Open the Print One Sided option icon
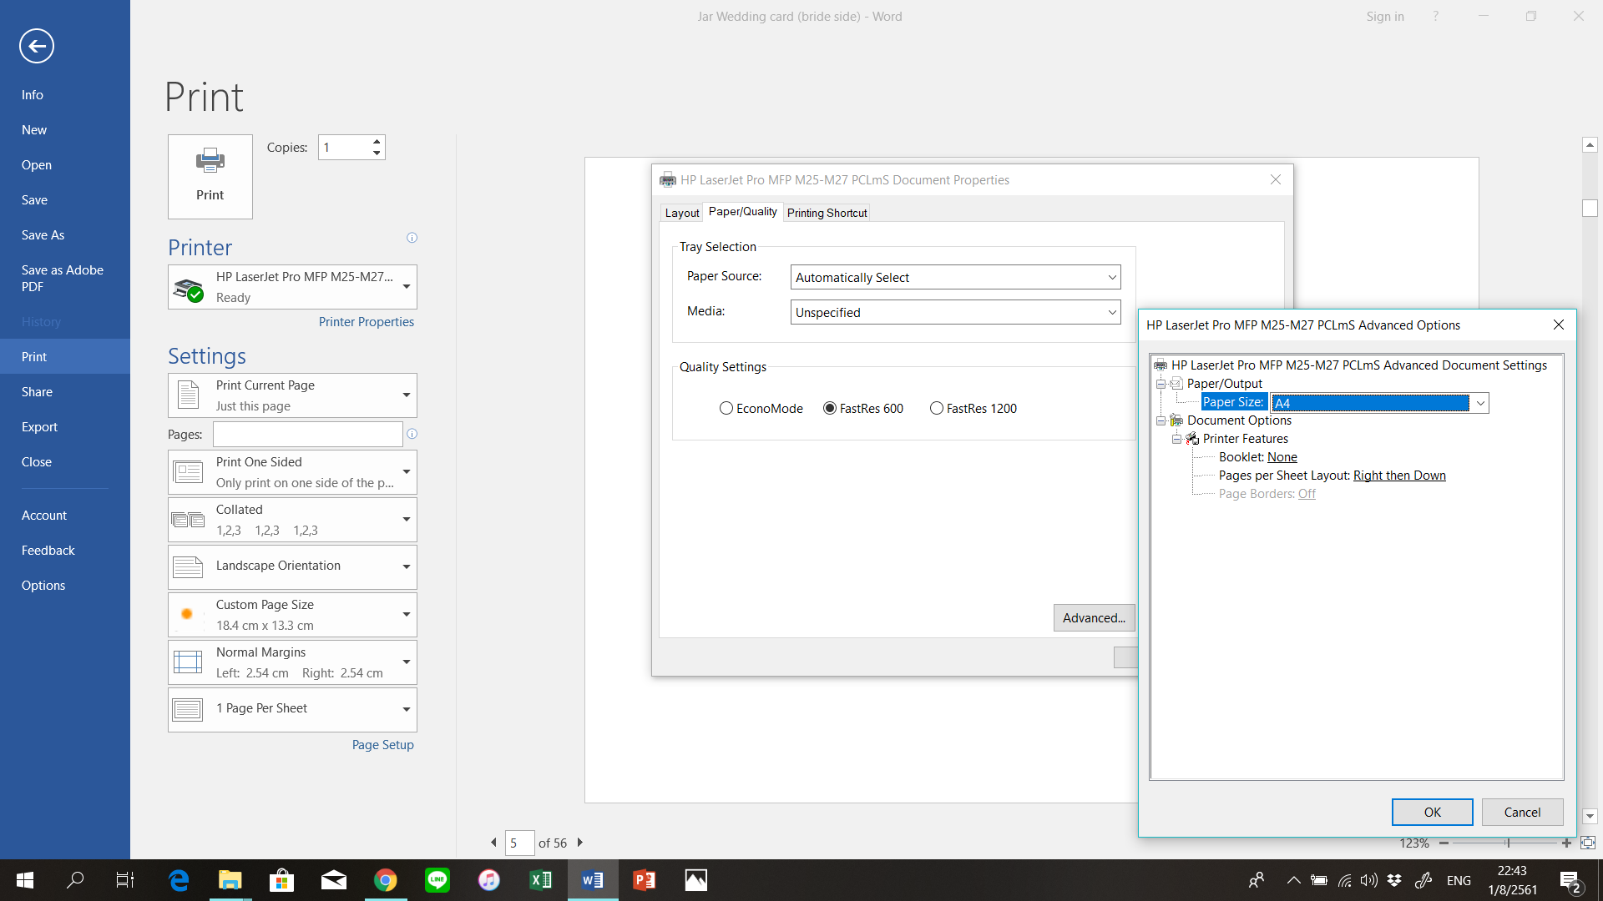The image size is (1603, 901). [x=188, y=471]
